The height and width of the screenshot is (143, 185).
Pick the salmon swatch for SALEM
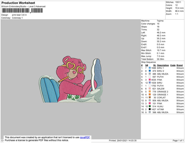pyautogui.click(x=150, y=88)
